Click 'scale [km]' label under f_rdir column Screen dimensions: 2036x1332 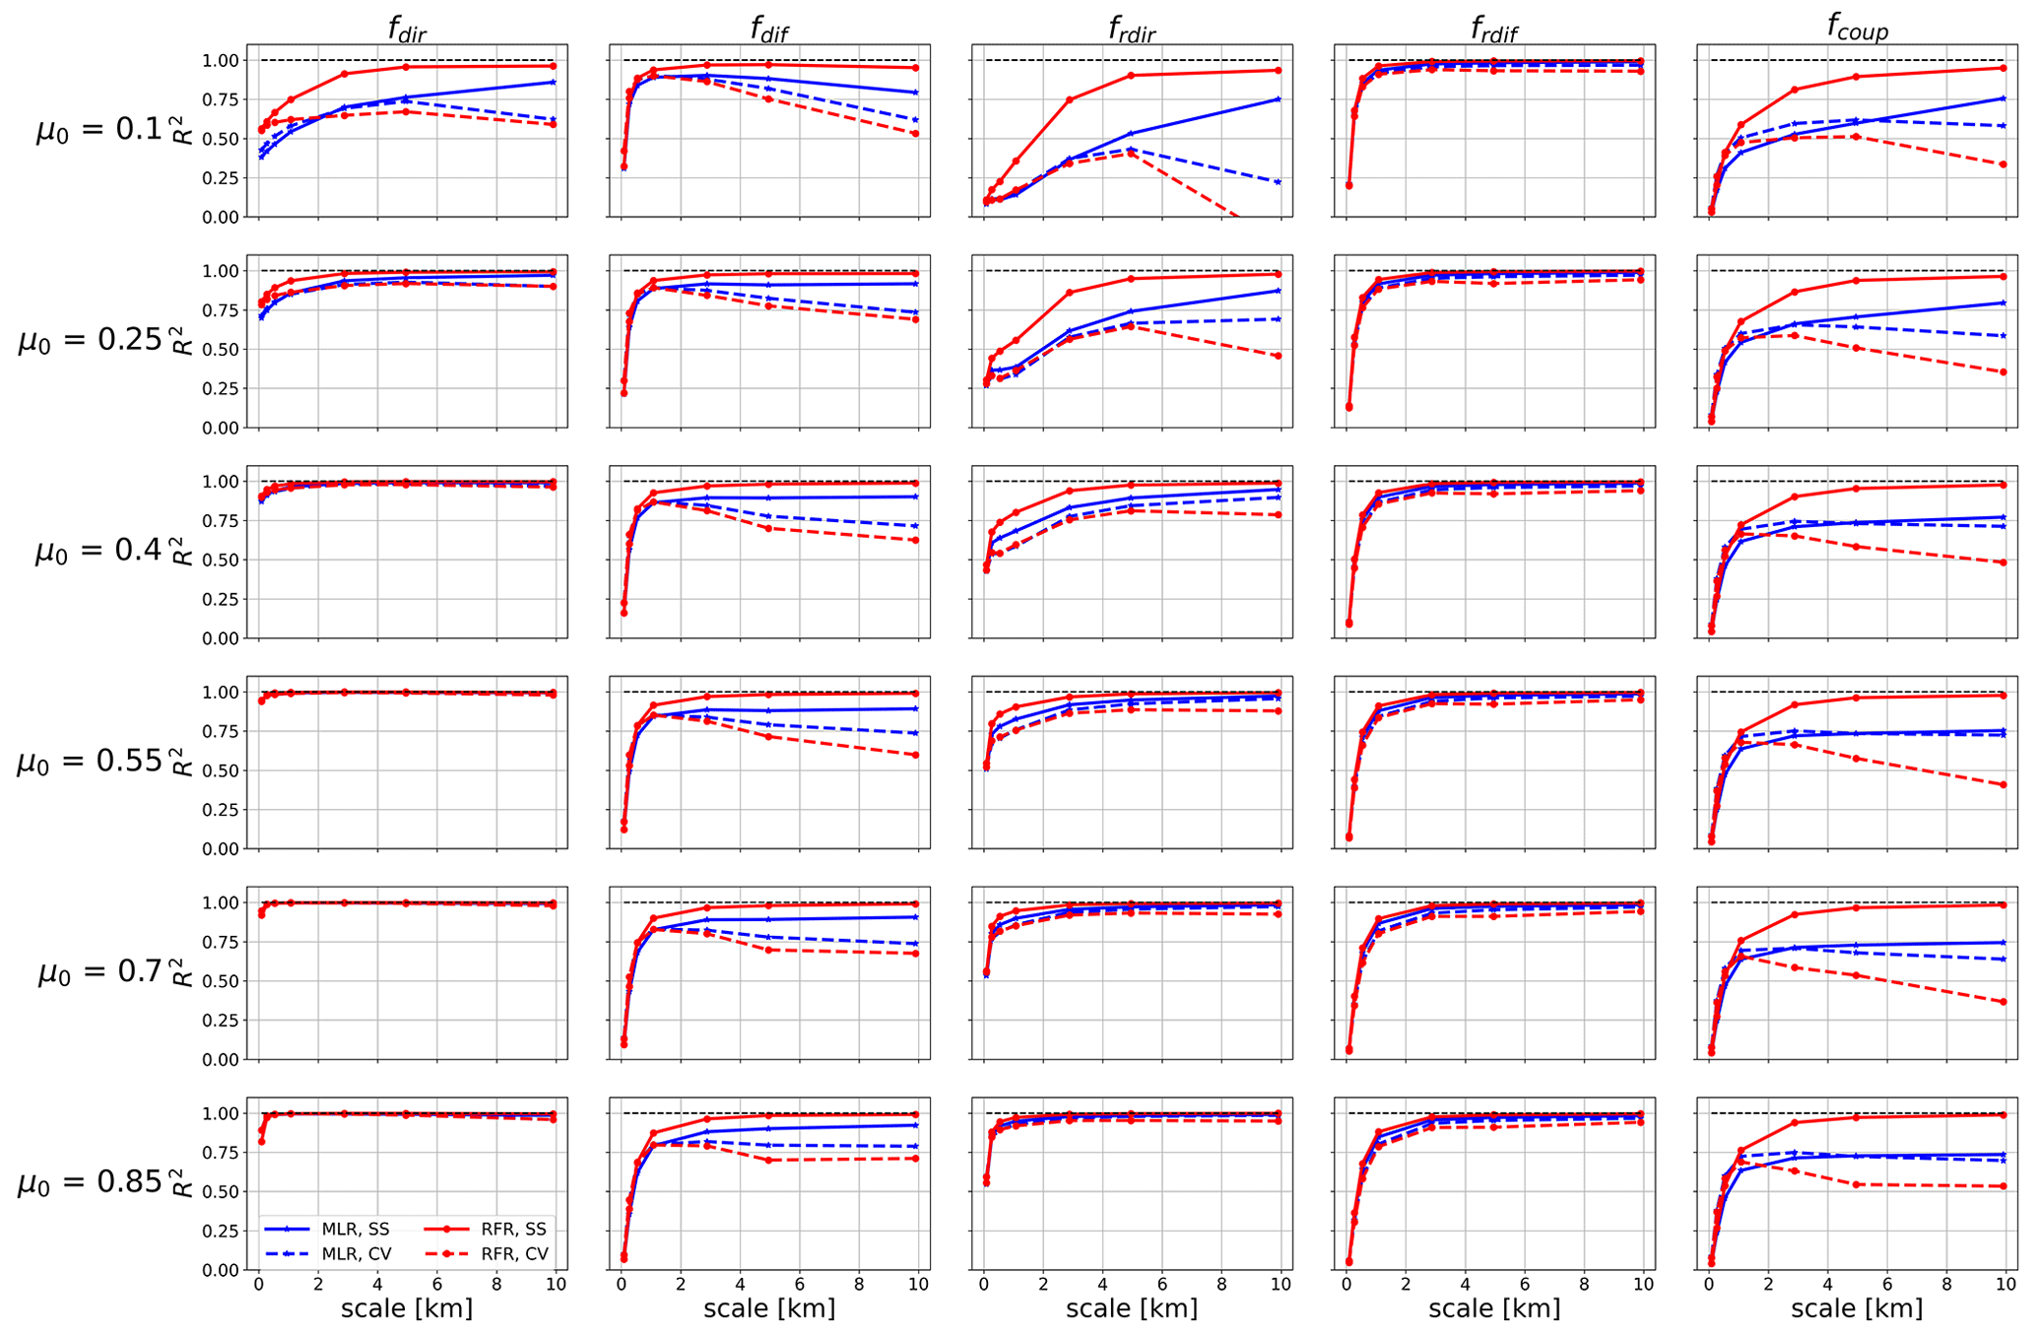pyautogui.click(x=1132, y=1308)
